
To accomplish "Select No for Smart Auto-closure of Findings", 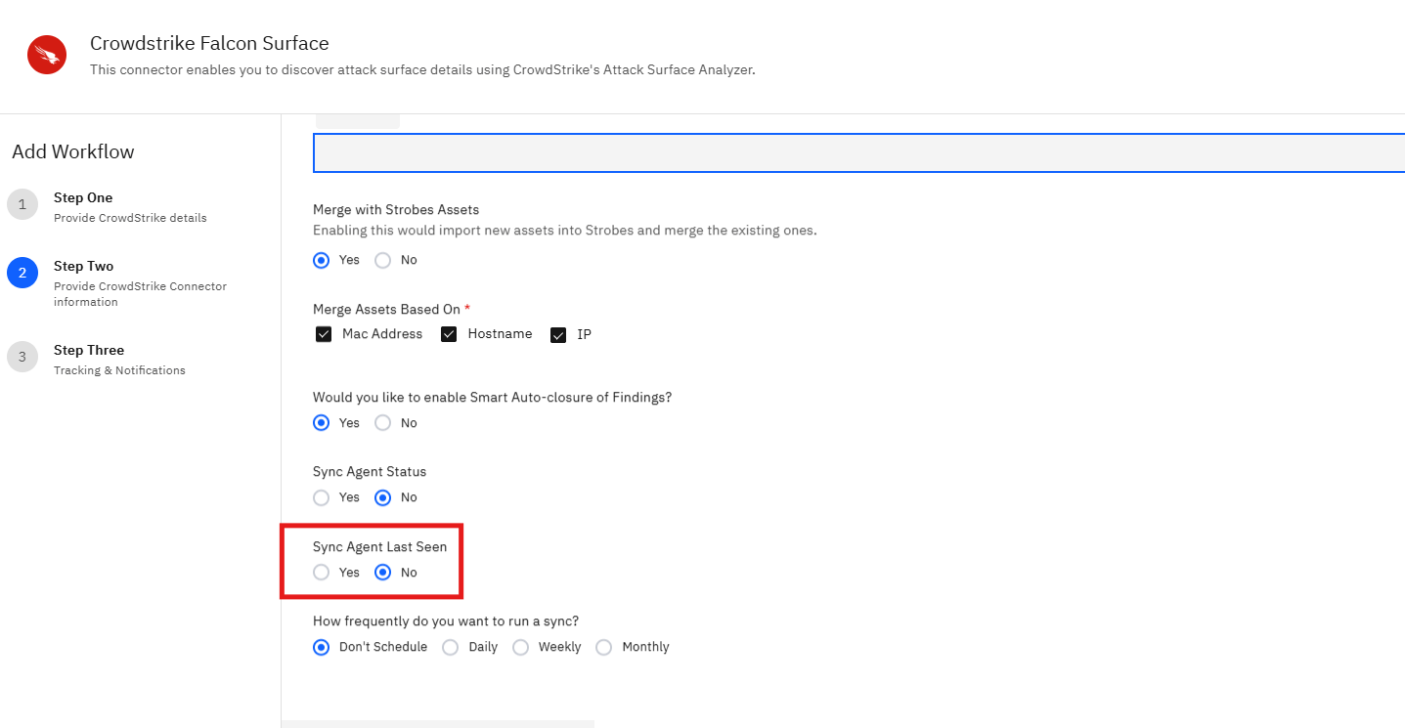I will [x=383, y=423].
